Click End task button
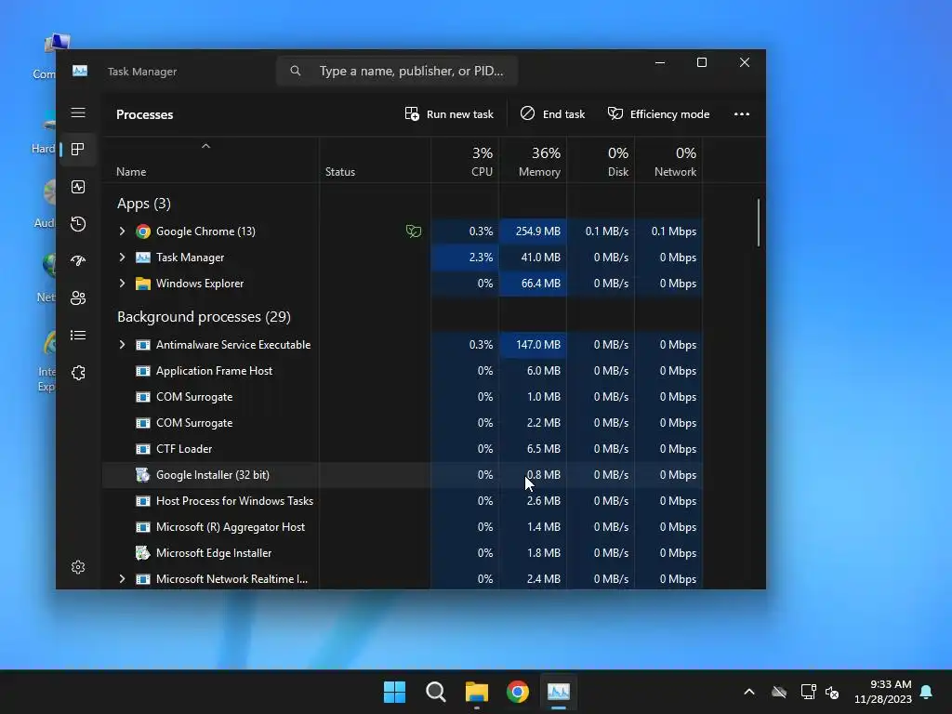 552,114
